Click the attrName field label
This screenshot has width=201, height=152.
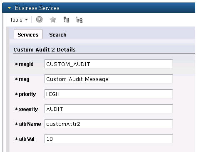pyautogui.click(x=30, y=124)
